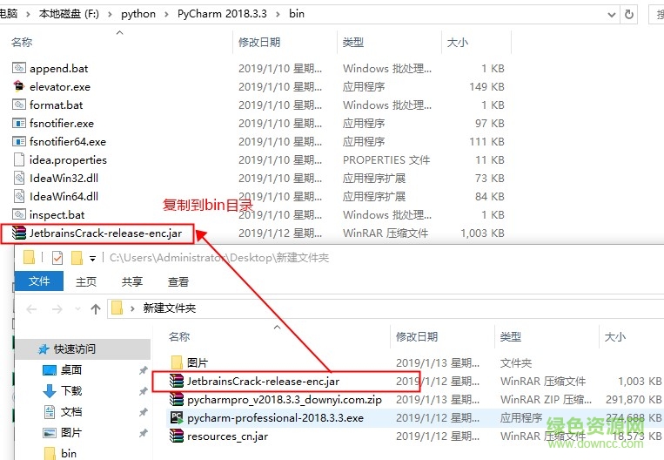Select the elevator.exe file name
664x460 pixels.
pyautogui.click(x=60, y=87)
